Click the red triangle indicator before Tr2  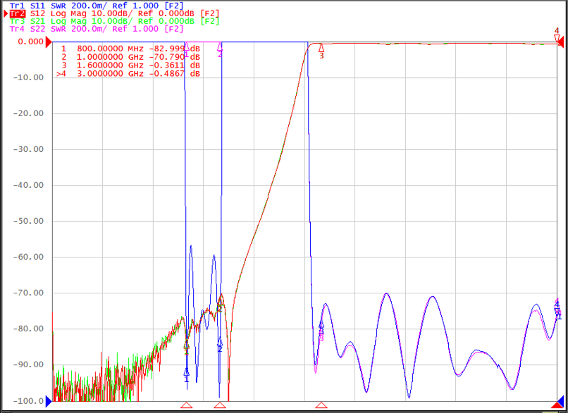[x=6, y=14]
